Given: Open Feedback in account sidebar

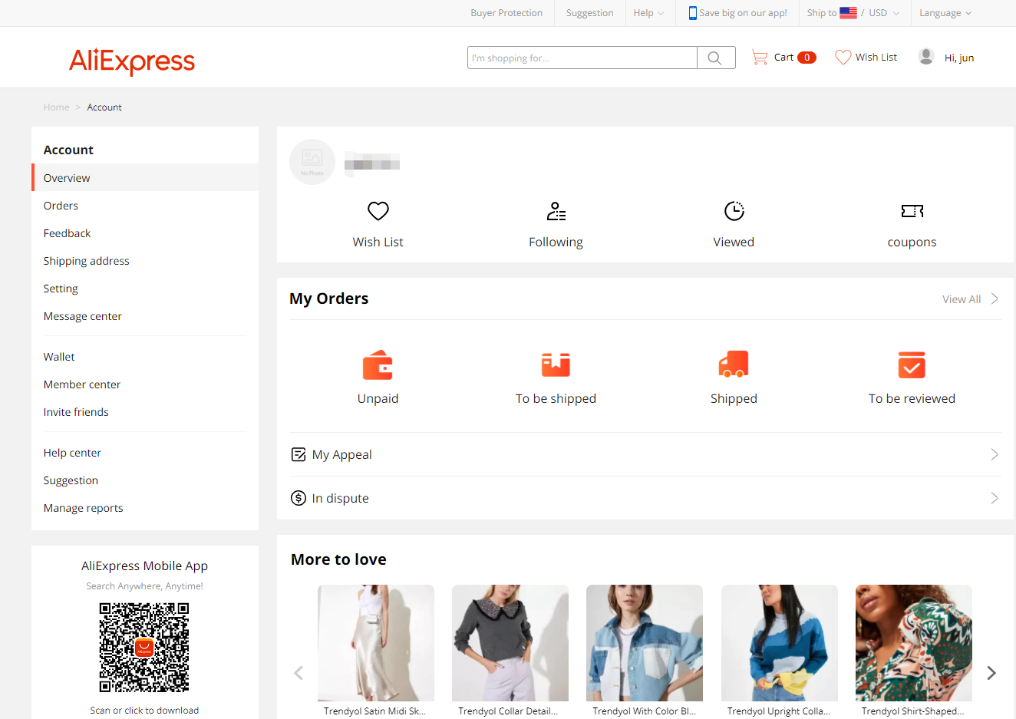Looking at the screenshot, I should tap(67, 233).
